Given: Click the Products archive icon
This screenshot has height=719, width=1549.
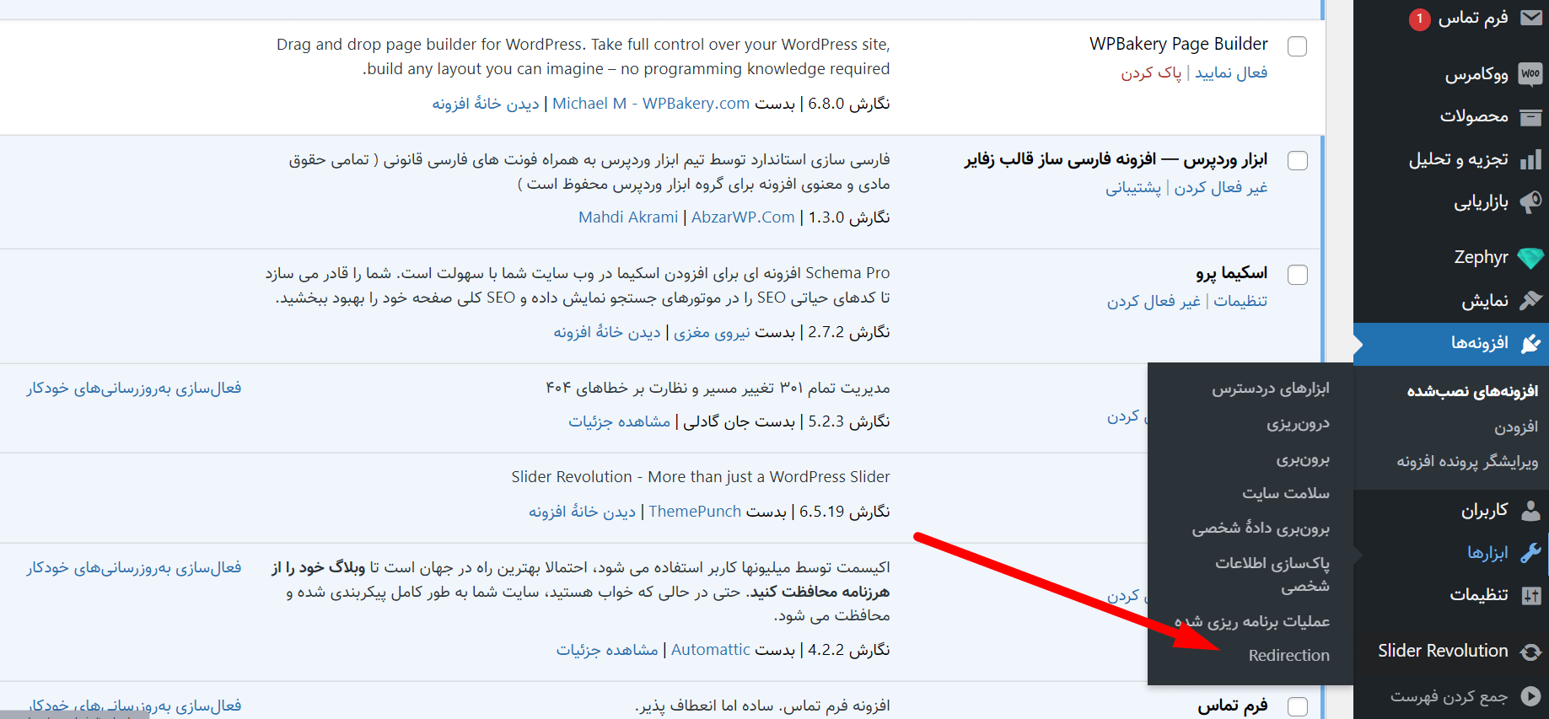Looking at the screenshot, I should click(1530, 116).
